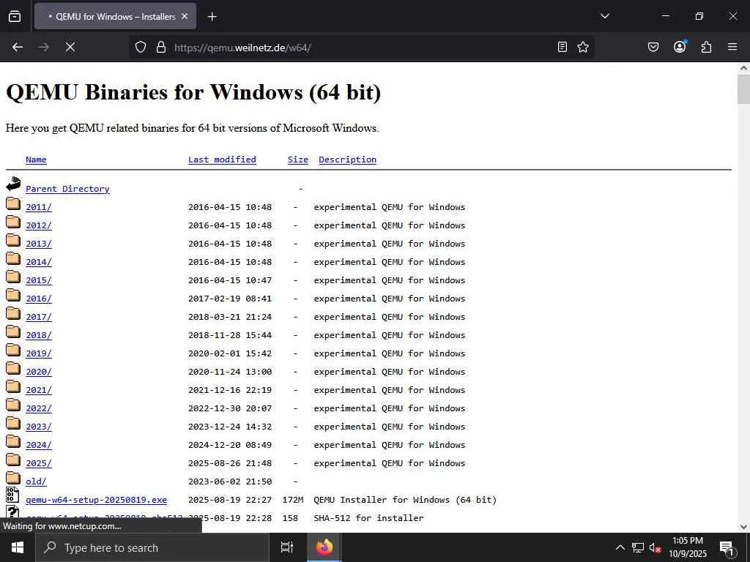750x562 pixels.
Task: Go to Parent Directory link
Action: [x=67, y=189]
